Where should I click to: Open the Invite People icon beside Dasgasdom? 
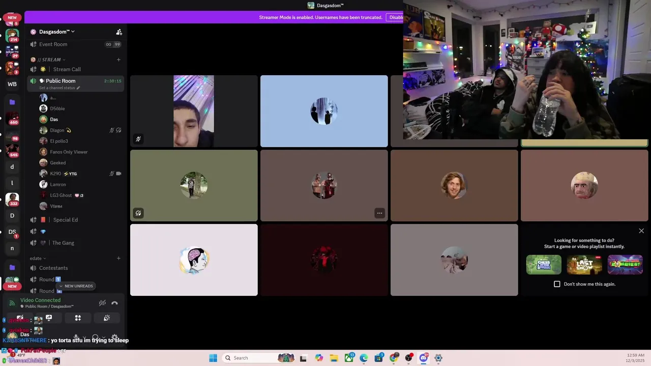(119, 32)
